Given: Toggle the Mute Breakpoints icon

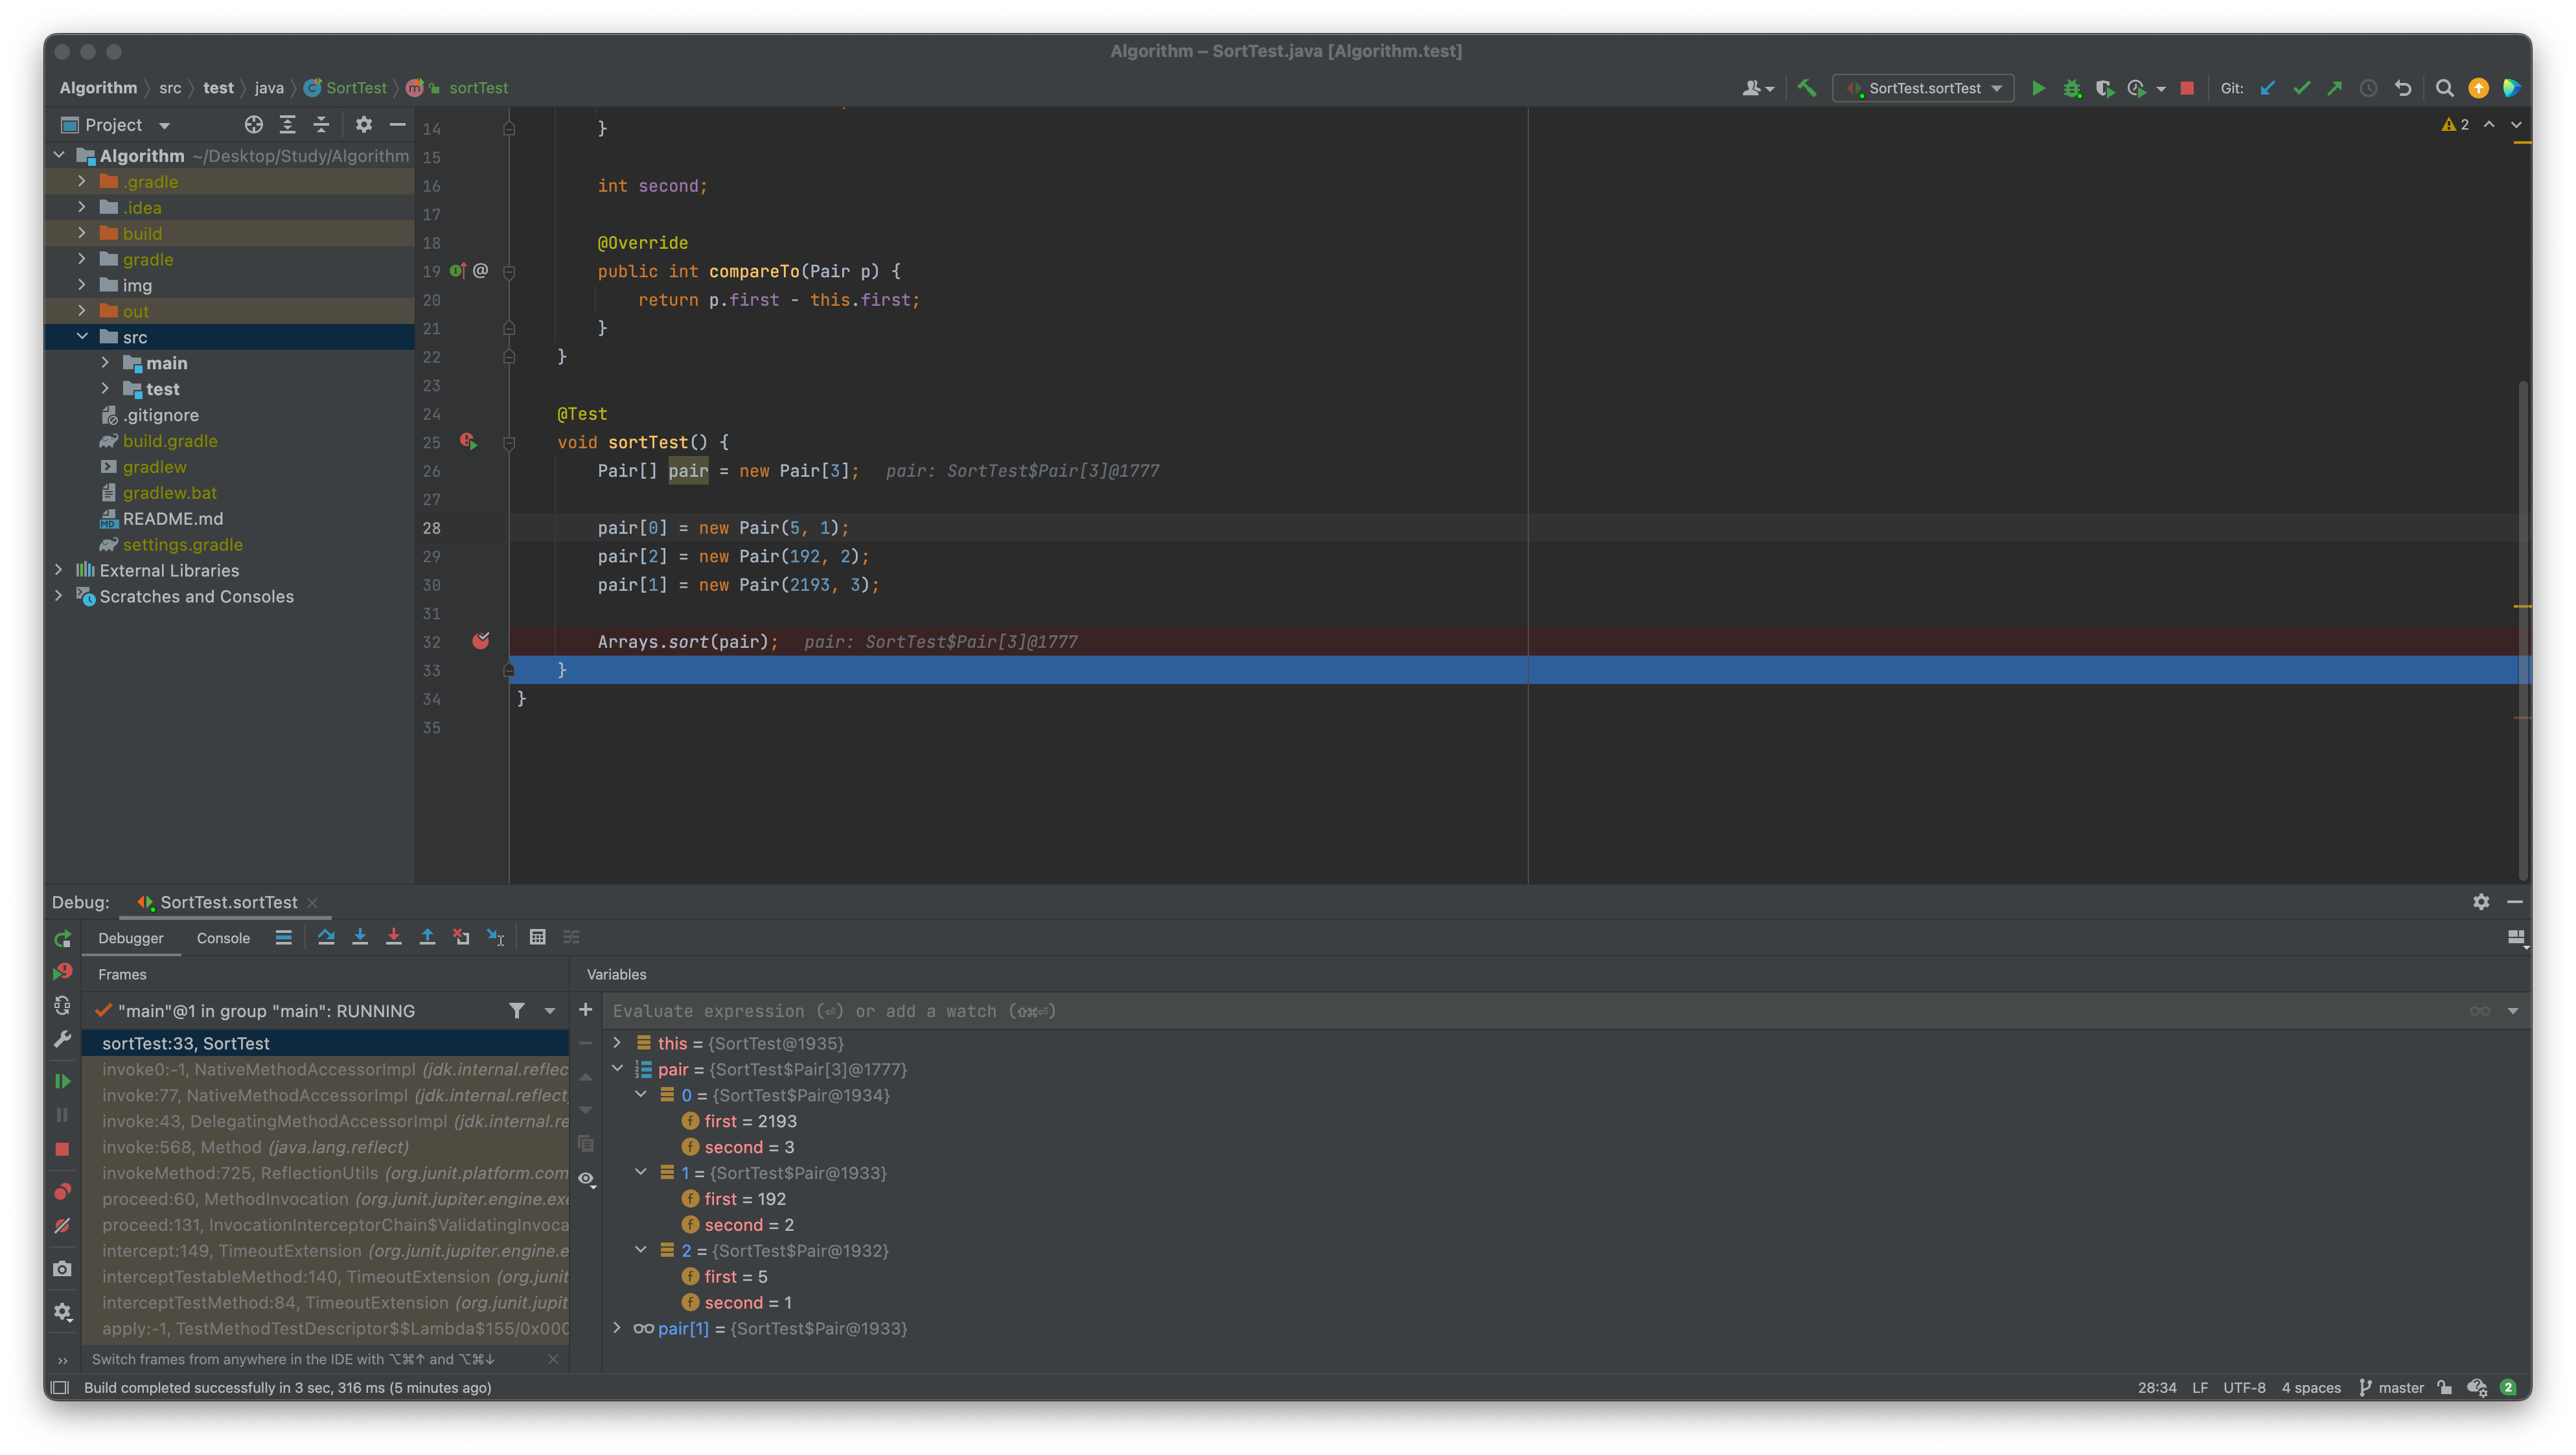Looking at the screenshot, I should pyautogui.click(x=62, y=1225).
